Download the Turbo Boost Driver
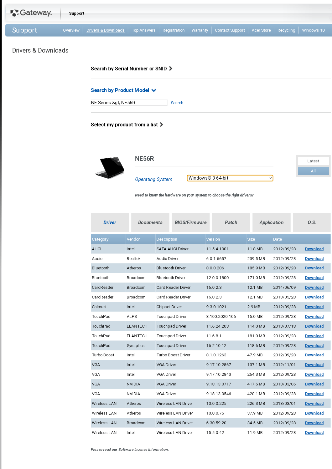 coord(314,355)
